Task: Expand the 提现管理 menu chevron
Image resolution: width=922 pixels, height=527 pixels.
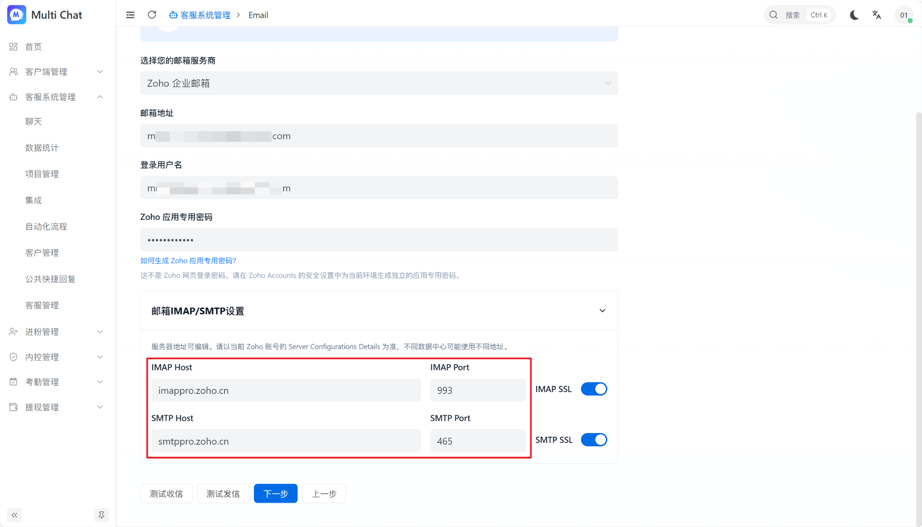Action: click(x=100, y=407)
